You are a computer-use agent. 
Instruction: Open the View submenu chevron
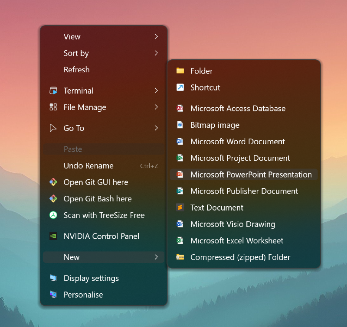(156, 37)
